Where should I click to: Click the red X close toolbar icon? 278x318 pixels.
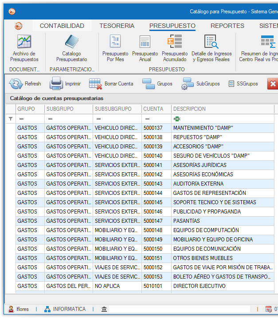[273, 84]
